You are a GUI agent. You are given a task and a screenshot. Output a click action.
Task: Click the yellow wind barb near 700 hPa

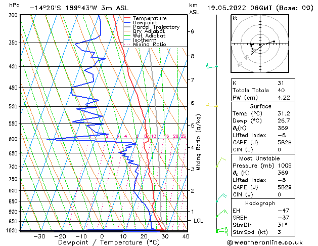pyautogui.click(x=220, y=162)
